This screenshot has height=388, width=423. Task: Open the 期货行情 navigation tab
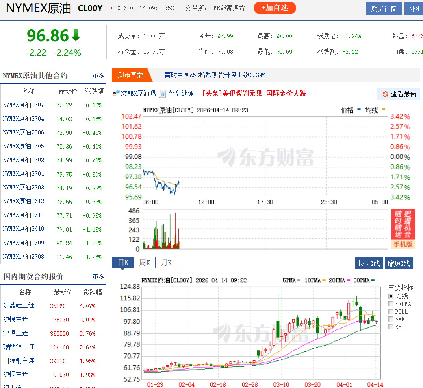384,9
